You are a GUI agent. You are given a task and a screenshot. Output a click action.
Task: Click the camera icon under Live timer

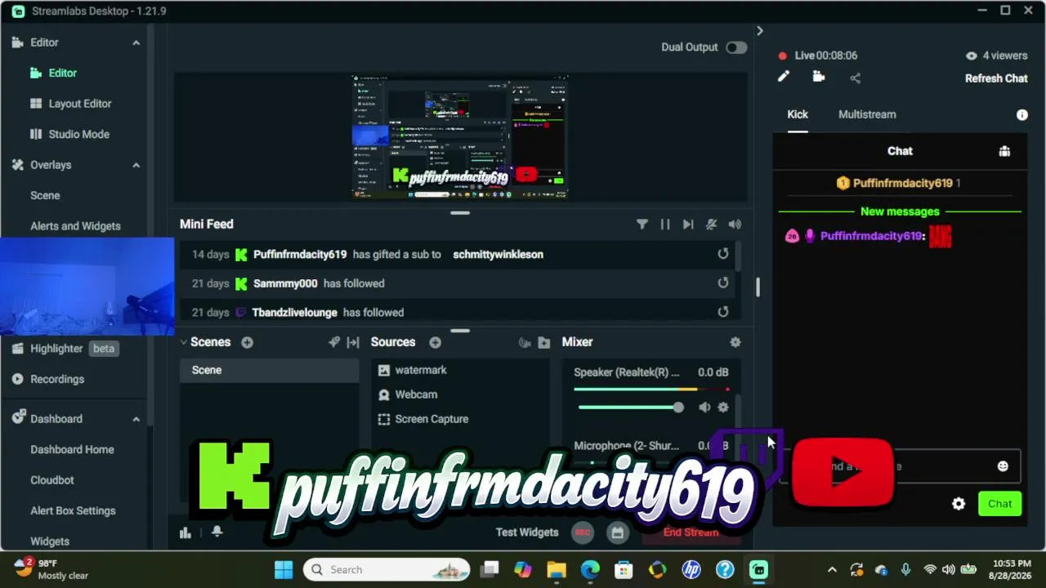pyautogui.click(x=819, y=77)
